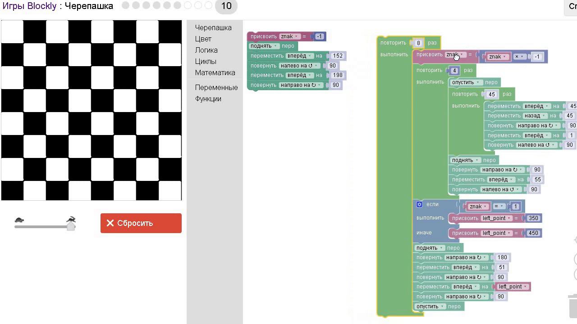Open the multiplication operator dropdown
The image size is (577, 324).
(x=519, y=57)
